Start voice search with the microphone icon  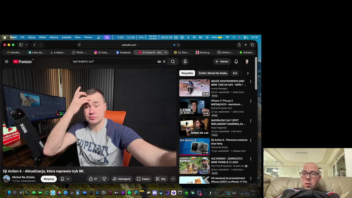[185, 62]
